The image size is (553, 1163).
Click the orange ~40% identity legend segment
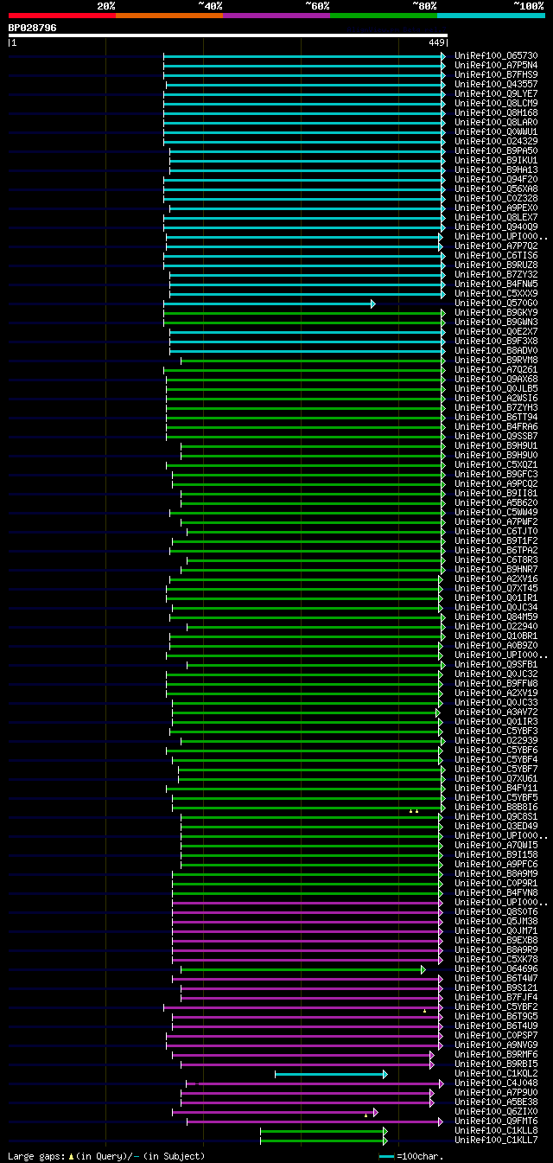pyautogui.click(x=168, y=16)
